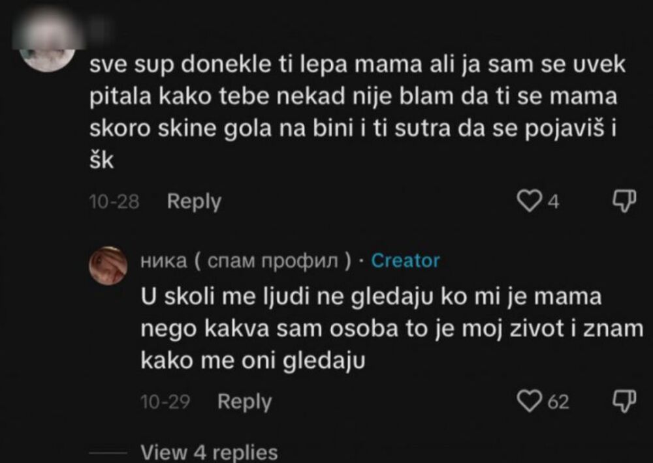Screen dimensions: 653x463
Task: Reply to the first comment
Action: (x=193, y=201)
